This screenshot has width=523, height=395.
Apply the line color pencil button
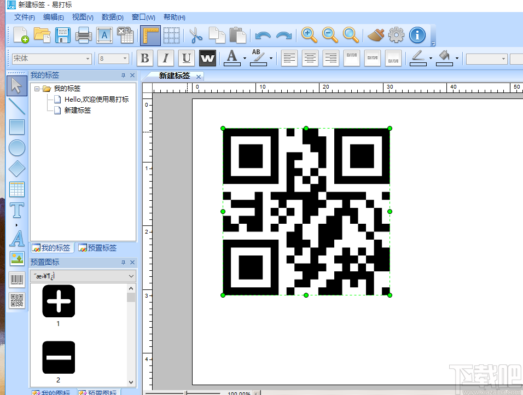click(419, 59)
